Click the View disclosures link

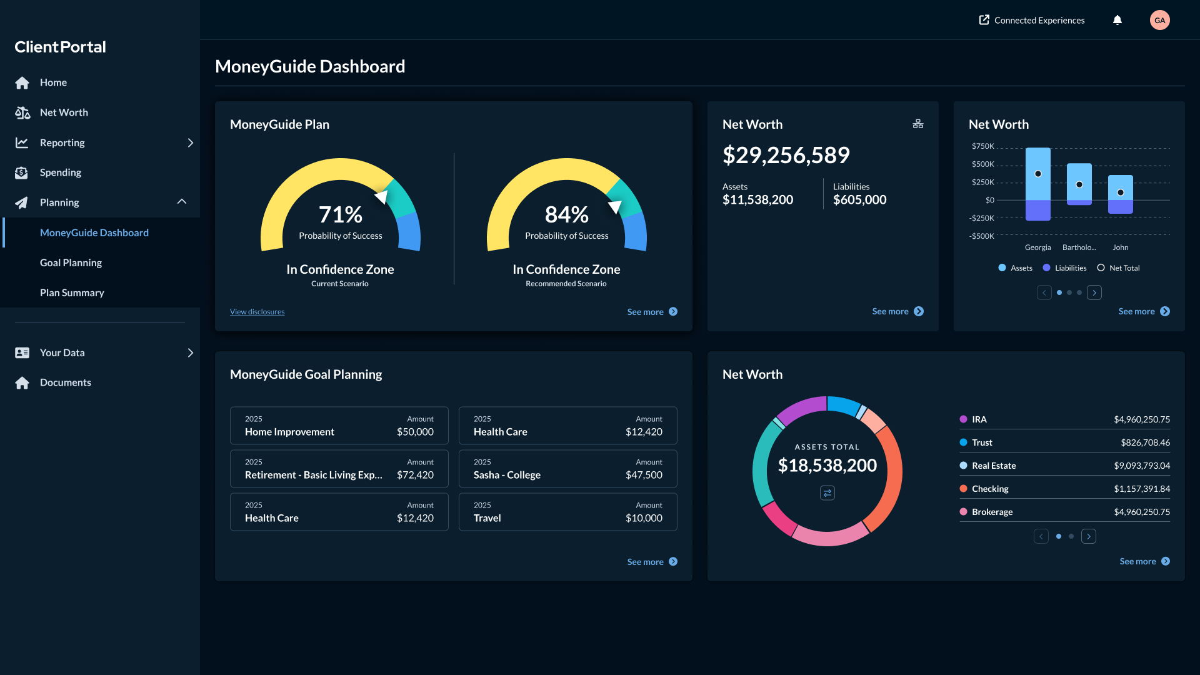click(257, 312)
